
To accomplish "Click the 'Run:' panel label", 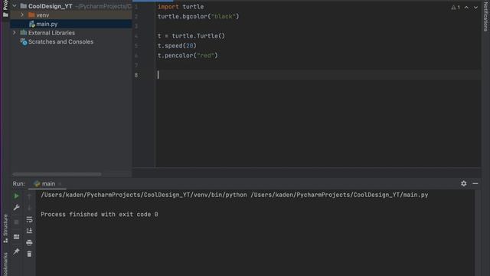I will (18, 184).
